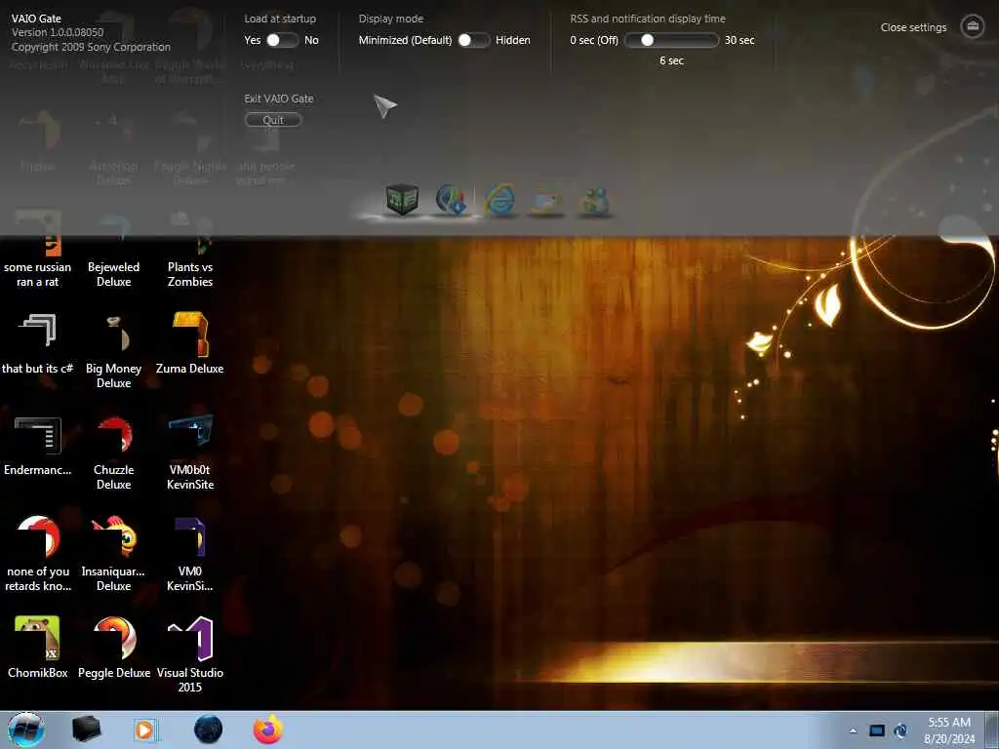This screenshot has width=999, height=749.
Task: Launch the Windows Live download icon in dock
Action: click(x=451, y=199)
